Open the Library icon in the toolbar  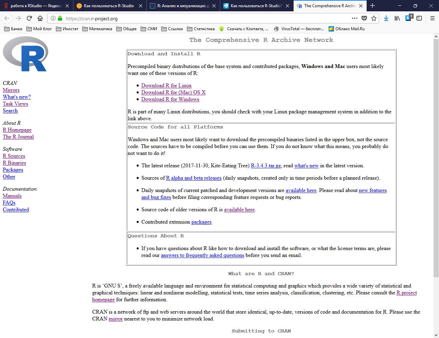point(397,19)
